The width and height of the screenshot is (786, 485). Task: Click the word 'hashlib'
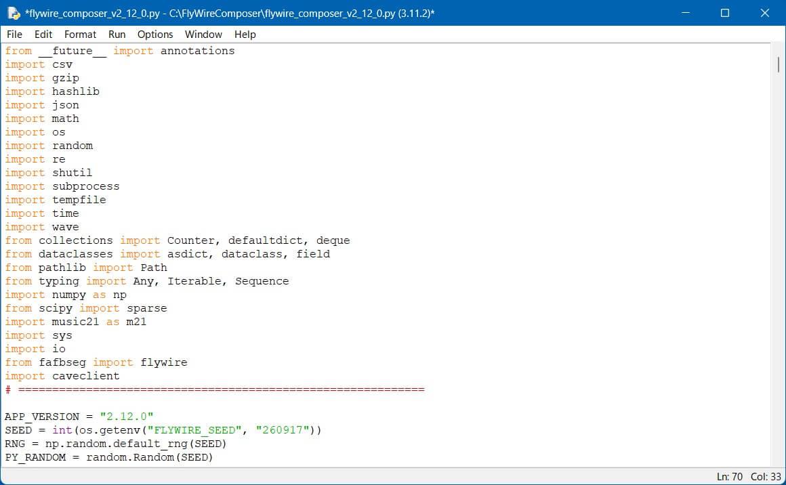76,91
